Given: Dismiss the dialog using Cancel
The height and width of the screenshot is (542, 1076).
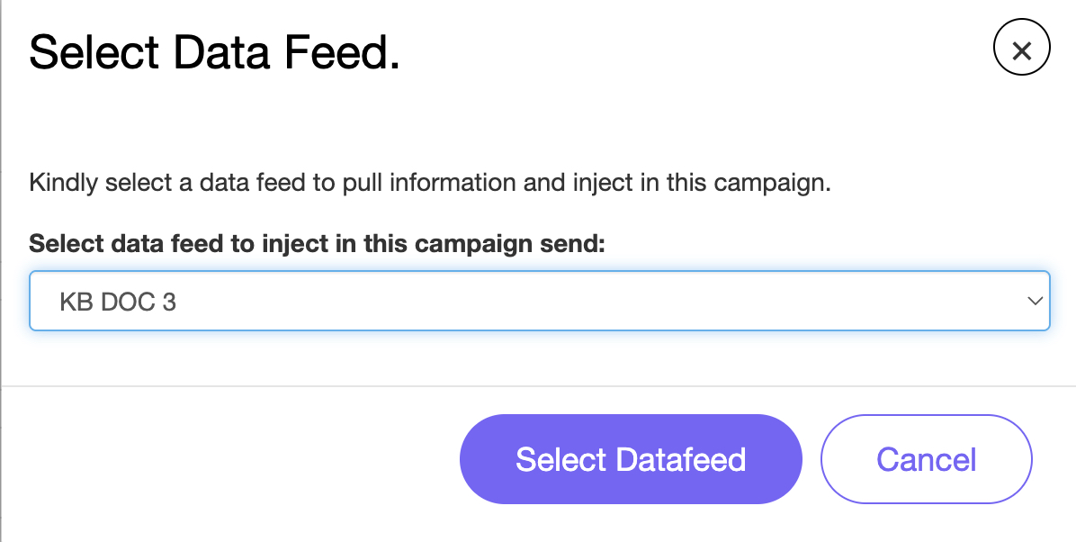Looking at the screenshot, I should [927, 459].
